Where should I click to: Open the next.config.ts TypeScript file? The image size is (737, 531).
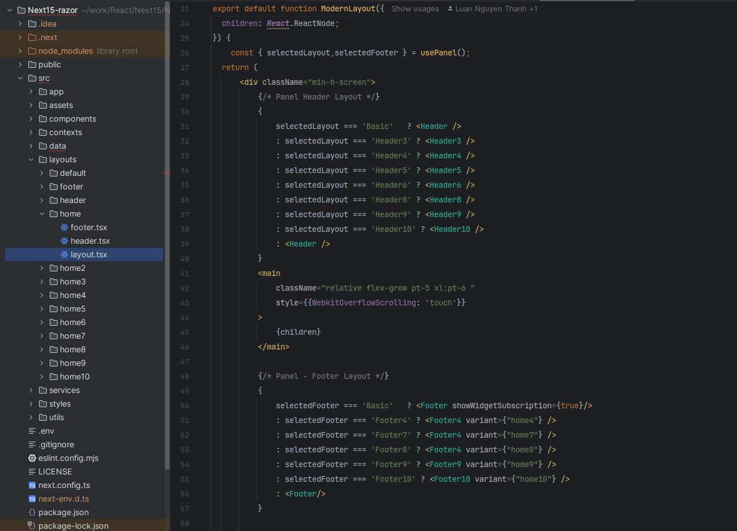pos(64,485)
